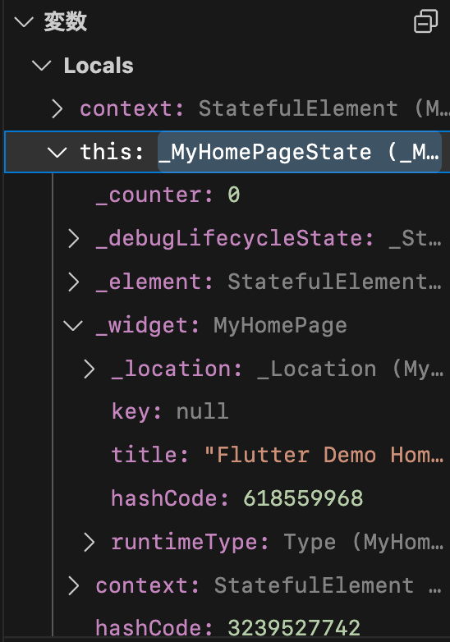Collapse the Locals scope
Viewport: 450px width, 642px height.
(42, 66)
